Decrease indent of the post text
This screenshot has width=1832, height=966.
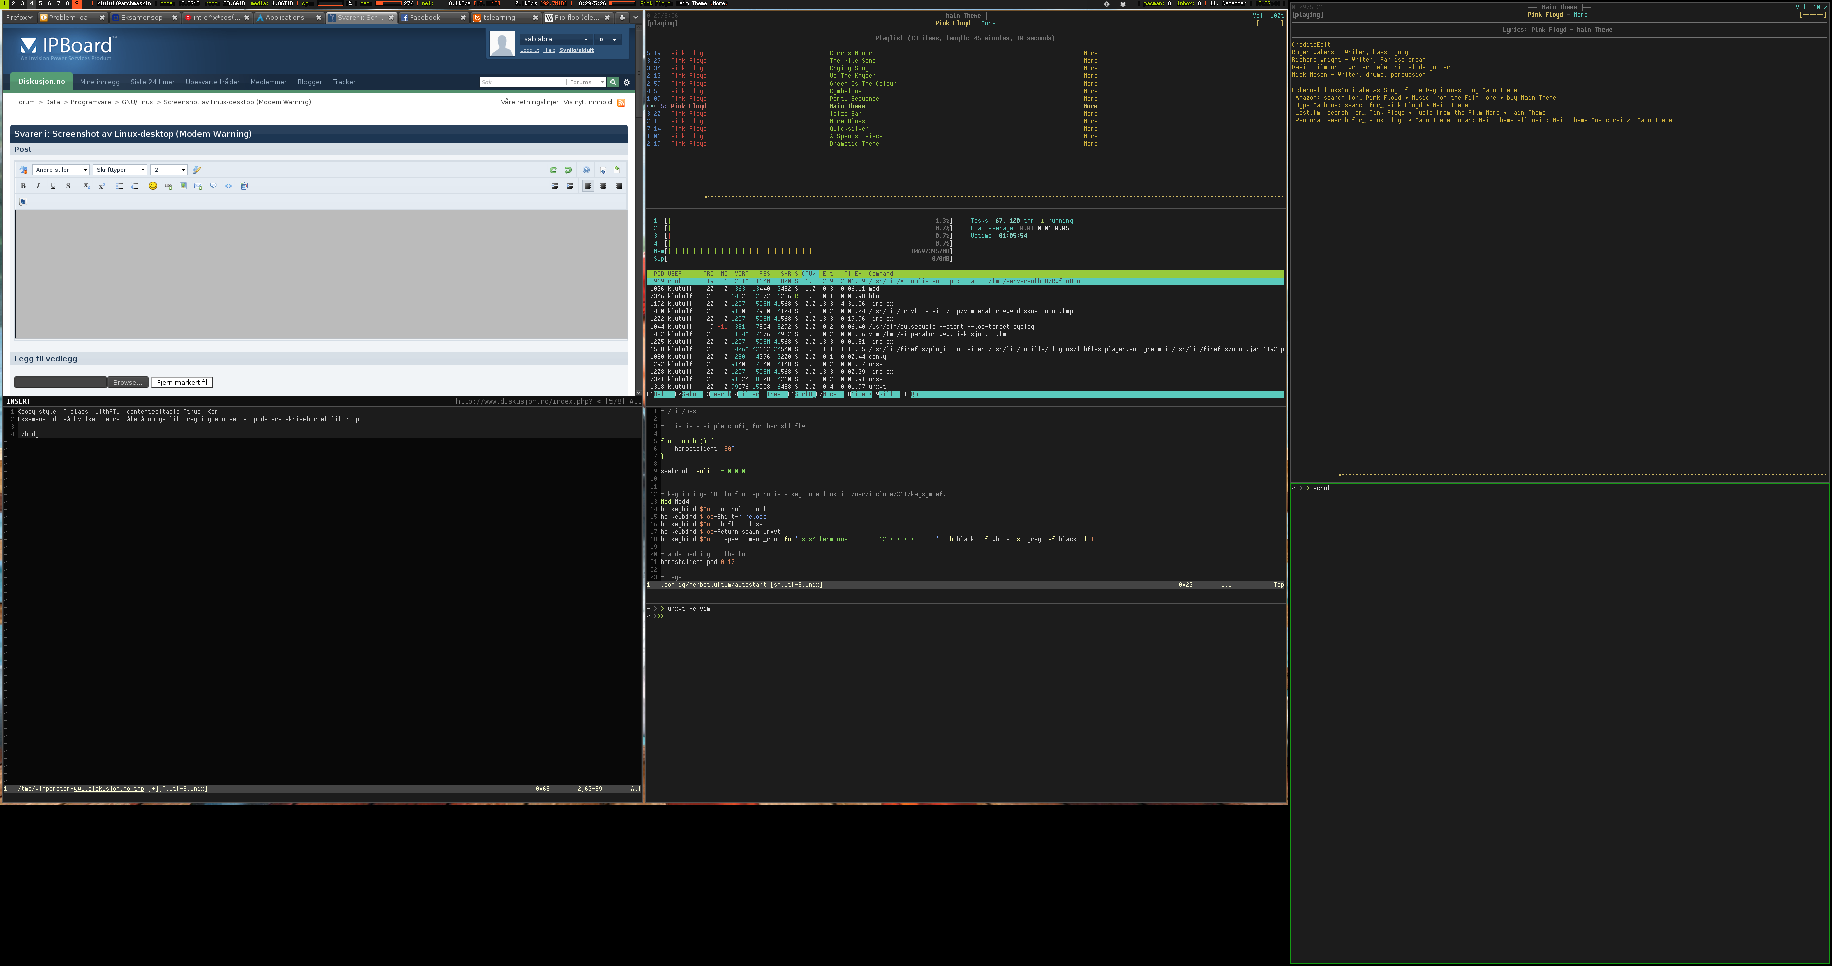point(556,186)
